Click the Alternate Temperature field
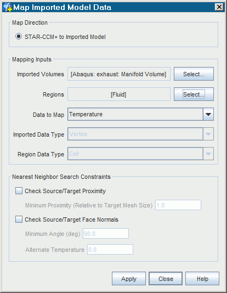Image resolution: width=227 pixels, height=293 pixels. pyautogui.click(x=110, y=249)
